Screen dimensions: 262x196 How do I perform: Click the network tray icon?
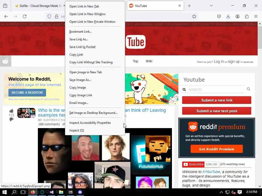tap(227, 192)
